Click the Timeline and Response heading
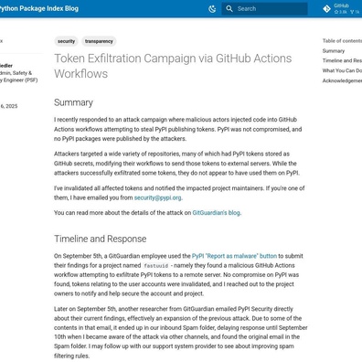This screenshot has height=362, width=362. click(x=101, y=239)
